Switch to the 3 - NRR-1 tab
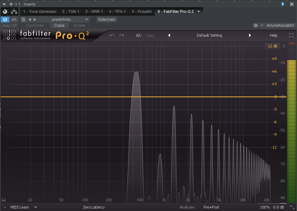The width and height of the screenshot is (297, 211). 94,11
